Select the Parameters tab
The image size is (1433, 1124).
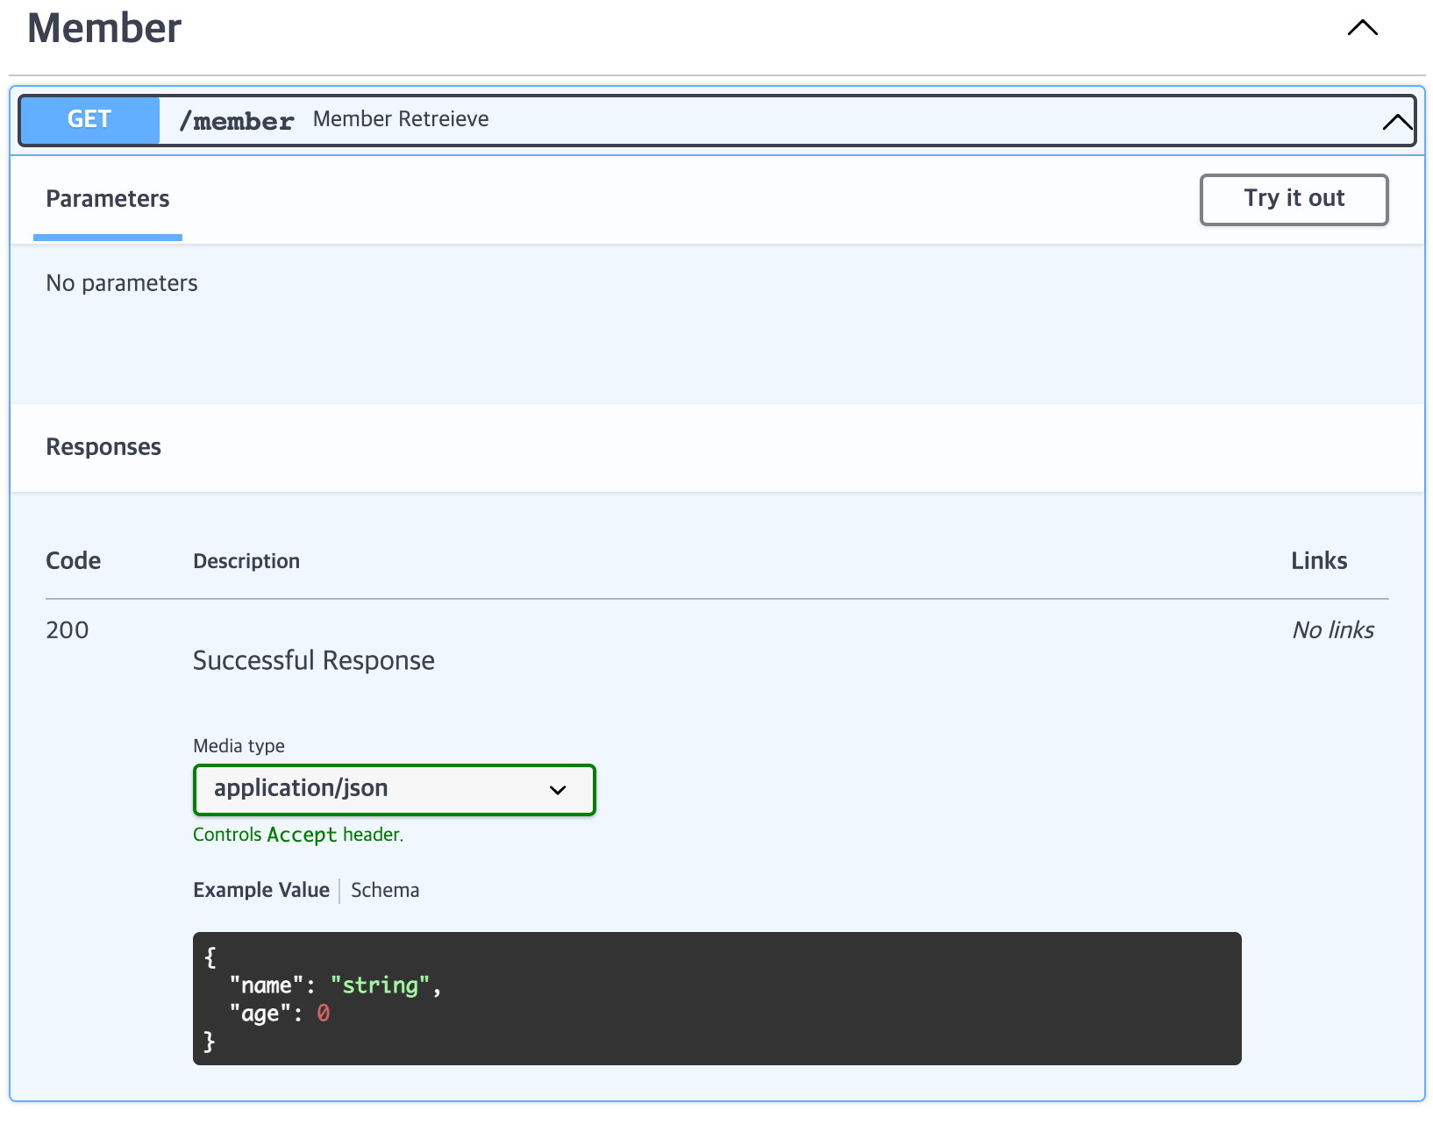pyautogui.click(x=108, y=199)
